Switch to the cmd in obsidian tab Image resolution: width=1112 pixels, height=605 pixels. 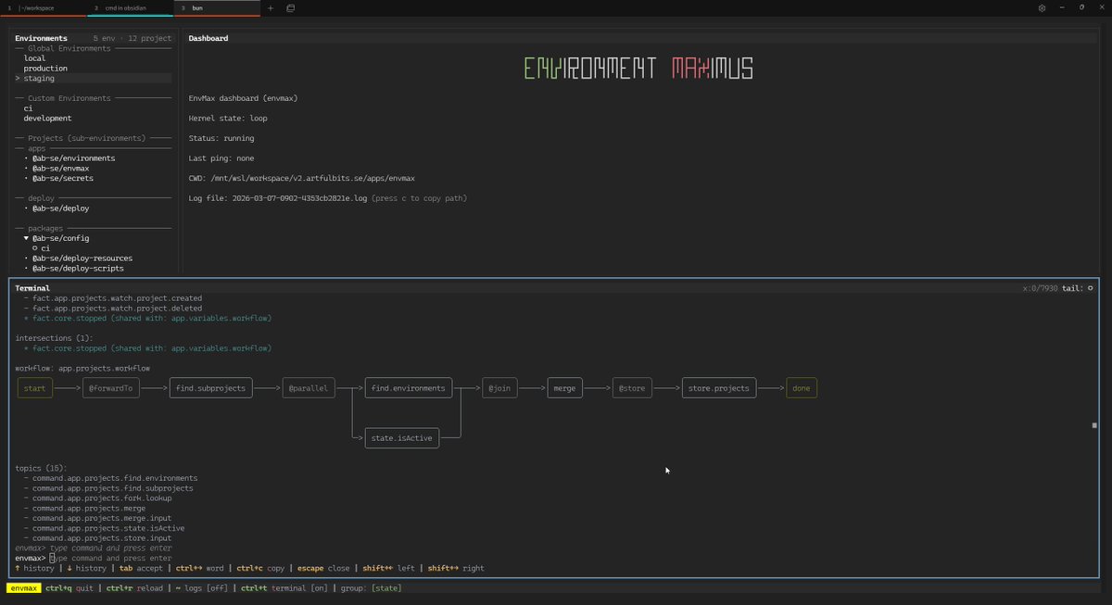[x=130, y=7]
